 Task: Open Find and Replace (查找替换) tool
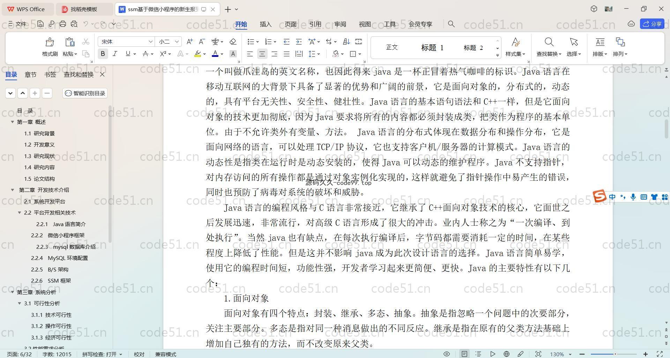coord(549,47)
